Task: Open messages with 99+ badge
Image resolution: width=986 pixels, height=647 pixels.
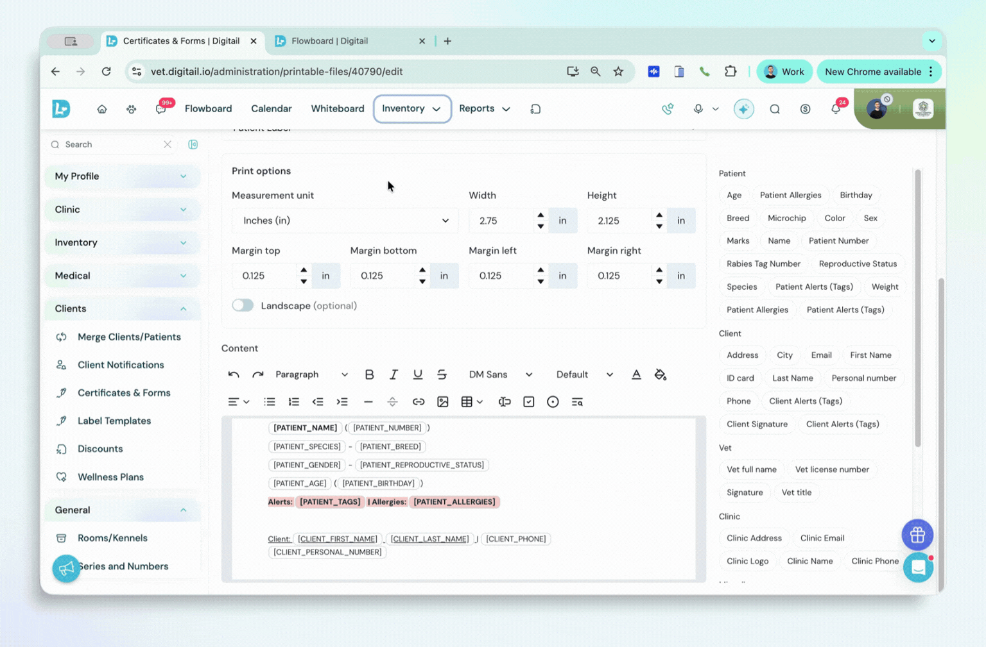Action: point(162,108)
